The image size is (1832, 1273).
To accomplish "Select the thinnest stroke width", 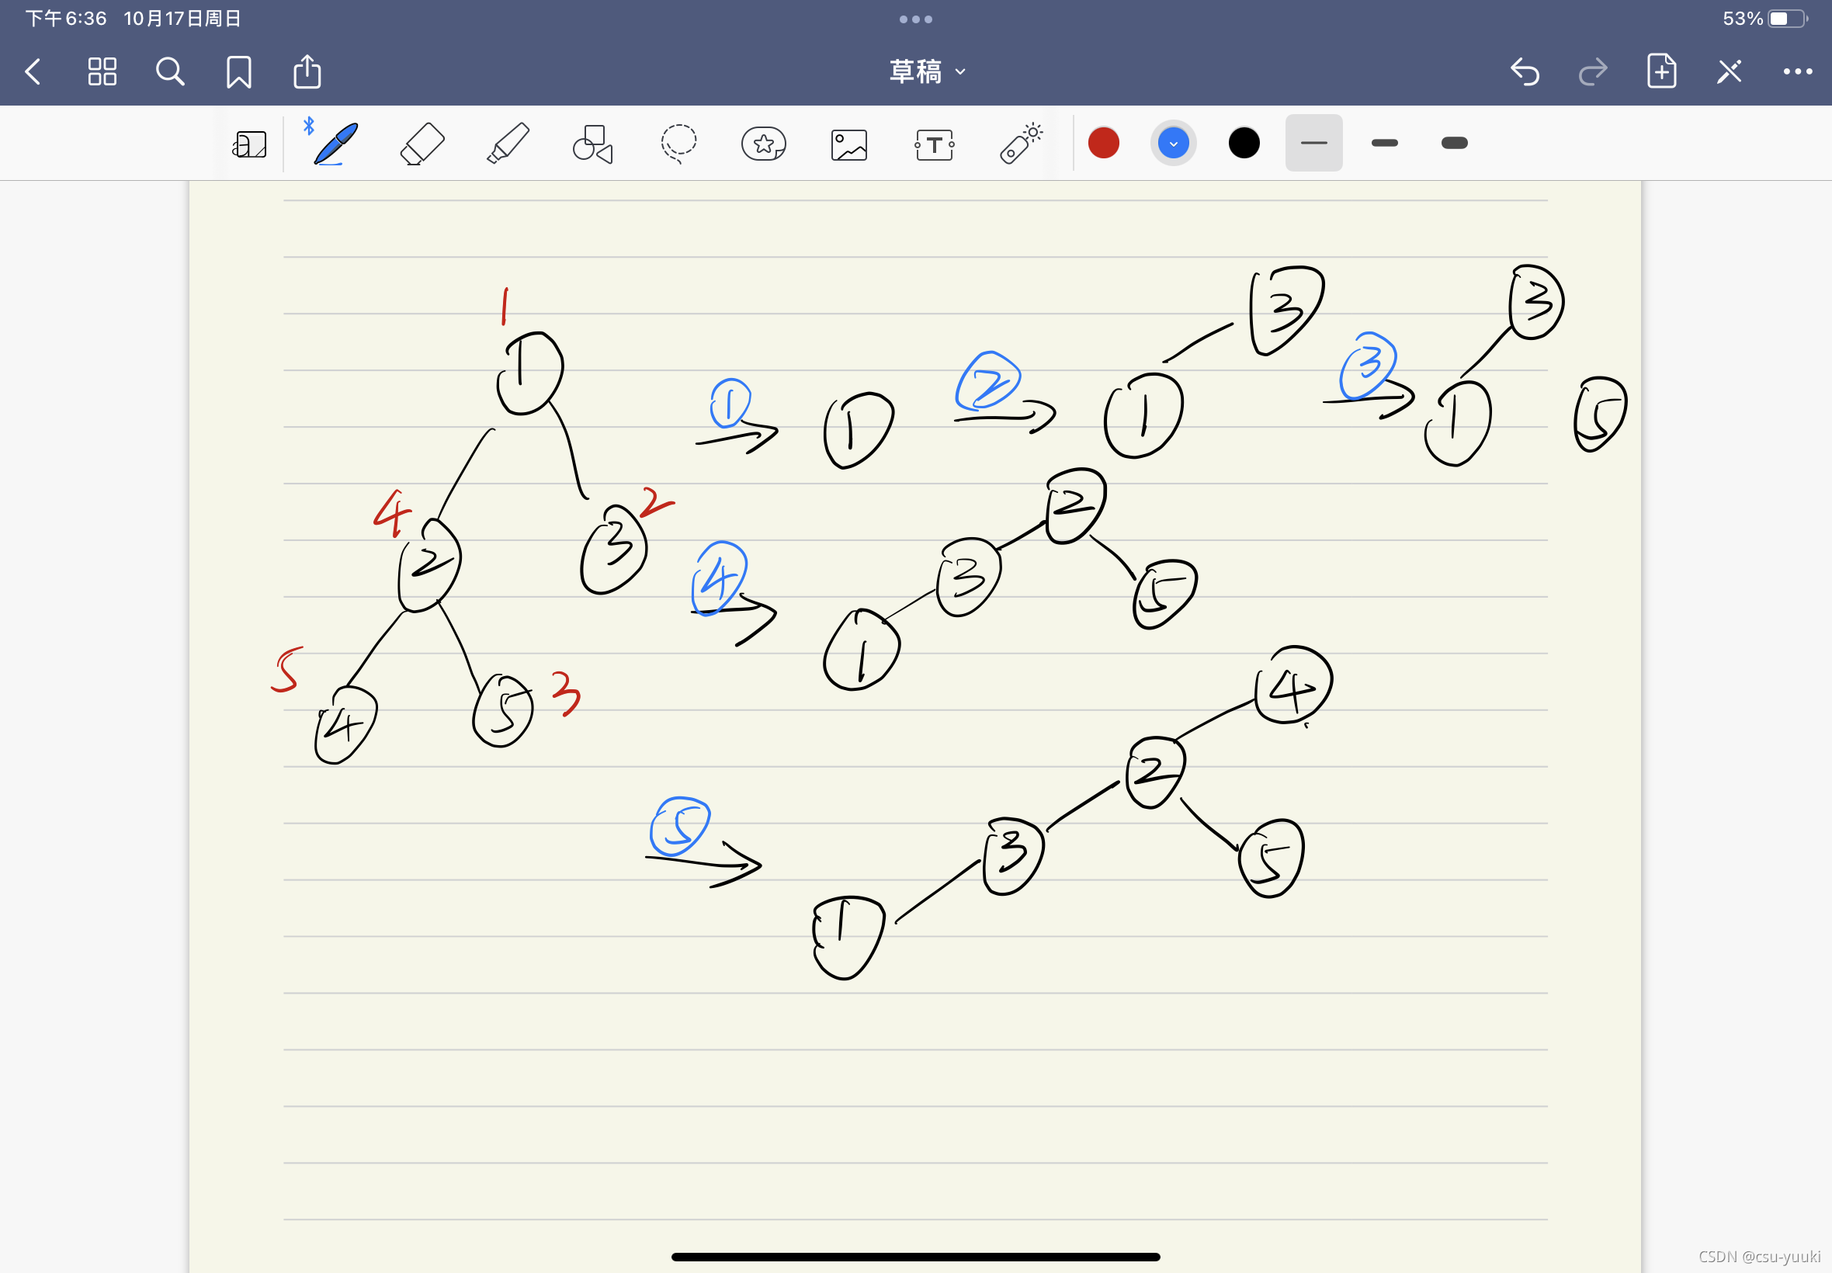I will tap(1313, 144).
